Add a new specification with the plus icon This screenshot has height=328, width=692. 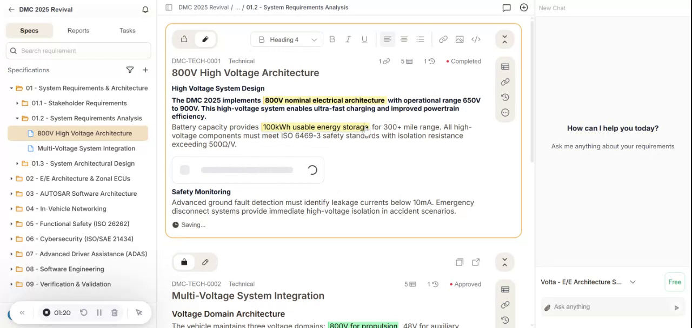coord(145,70)
